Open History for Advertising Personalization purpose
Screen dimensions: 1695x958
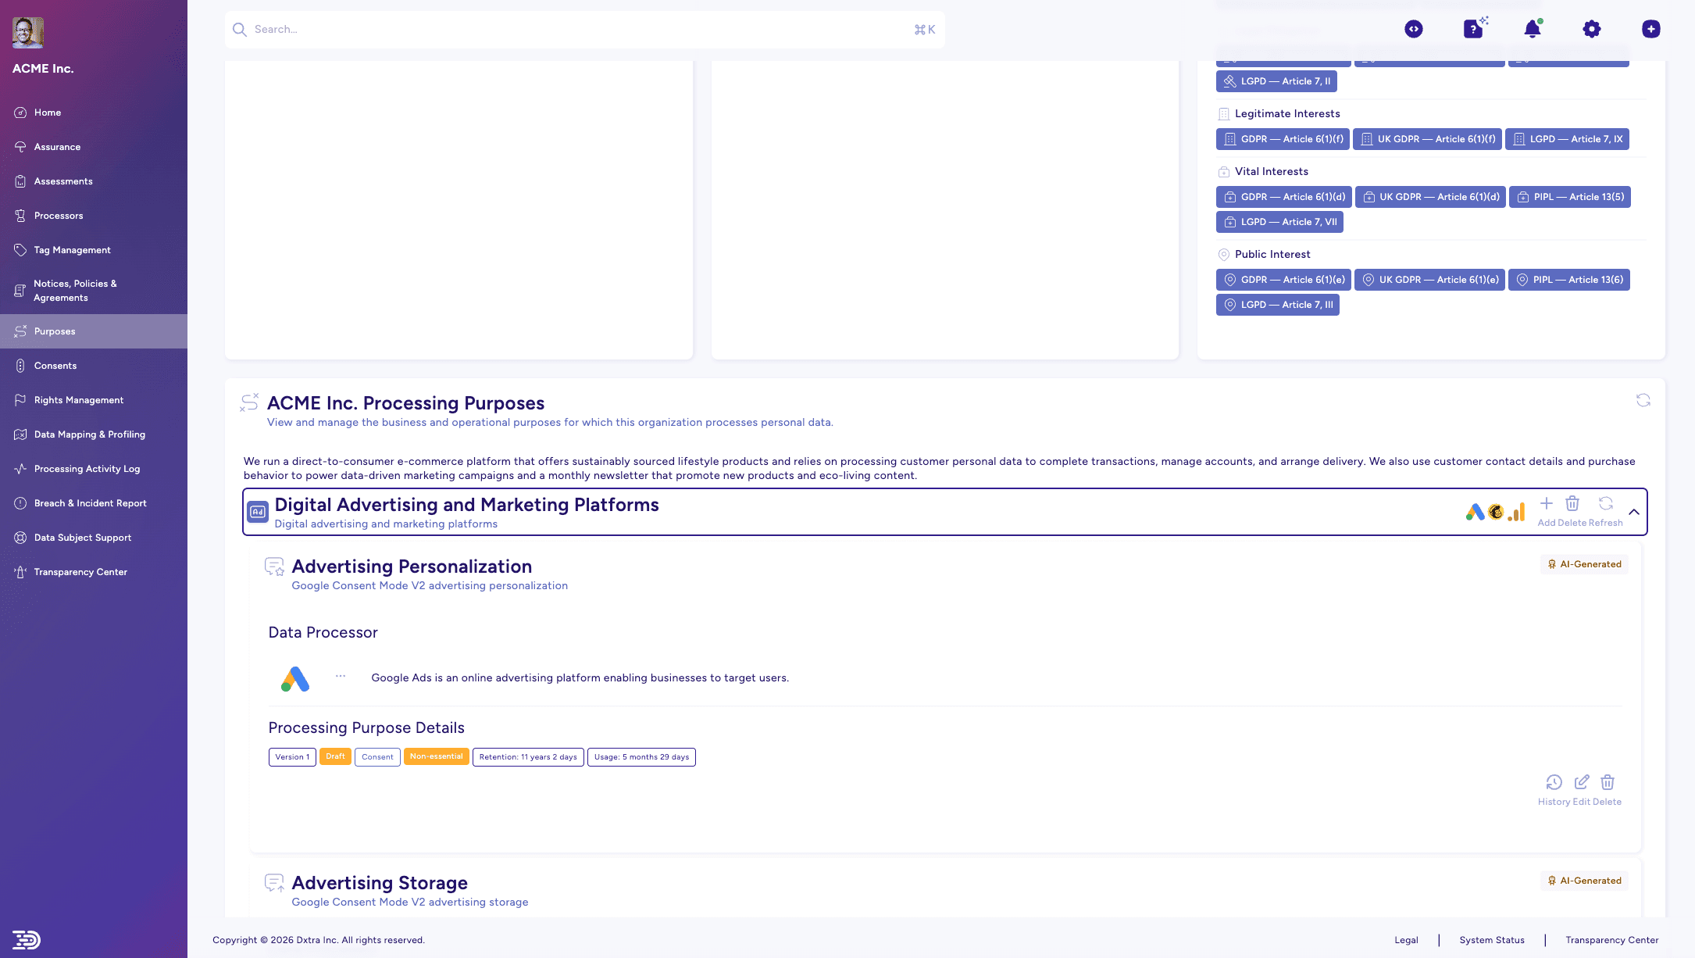[x=1554, y=782]
